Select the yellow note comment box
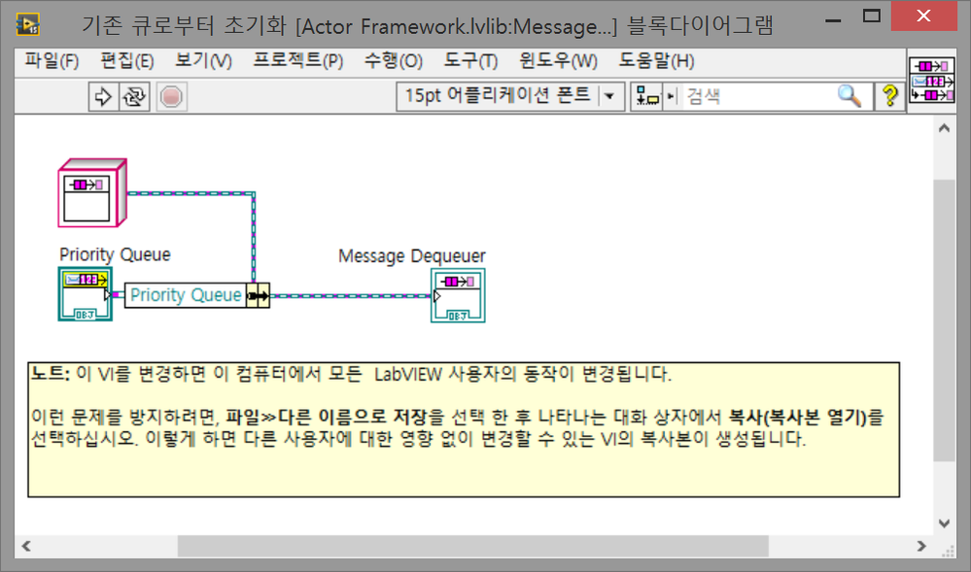The width and height of the screenshot is (971, 572). click(467, 427)
